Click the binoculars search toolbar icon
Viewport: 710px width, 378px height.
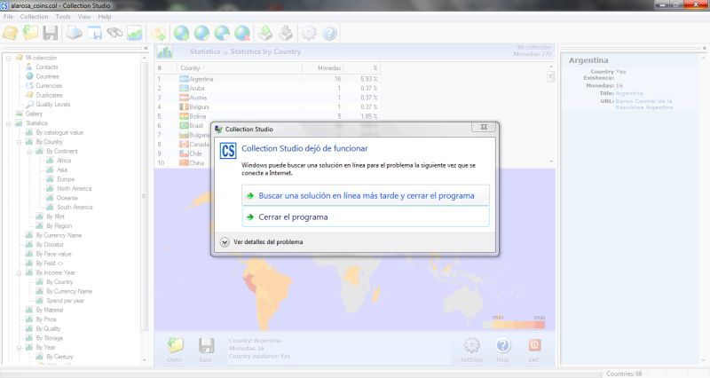(x=114, y=33)
